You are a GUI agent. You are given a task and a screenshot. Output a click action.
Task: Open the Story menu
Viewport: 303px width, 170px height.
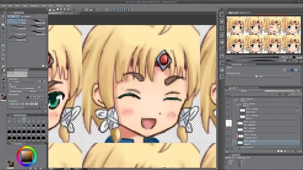[x=17, y=6]
